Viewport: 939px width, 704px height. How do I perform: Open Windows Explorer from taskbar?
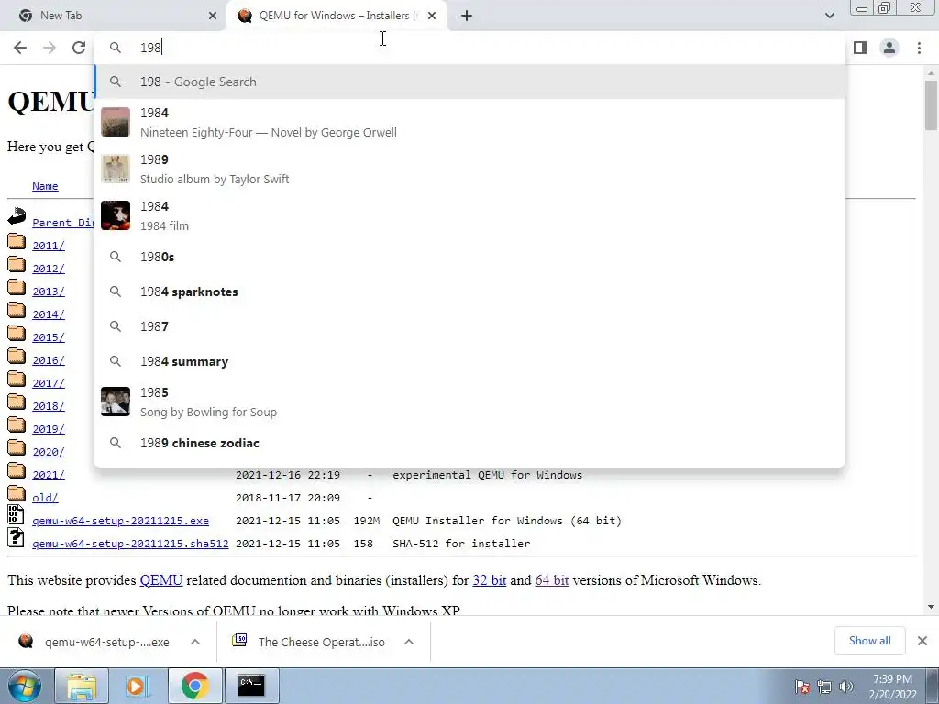point(82,686)
